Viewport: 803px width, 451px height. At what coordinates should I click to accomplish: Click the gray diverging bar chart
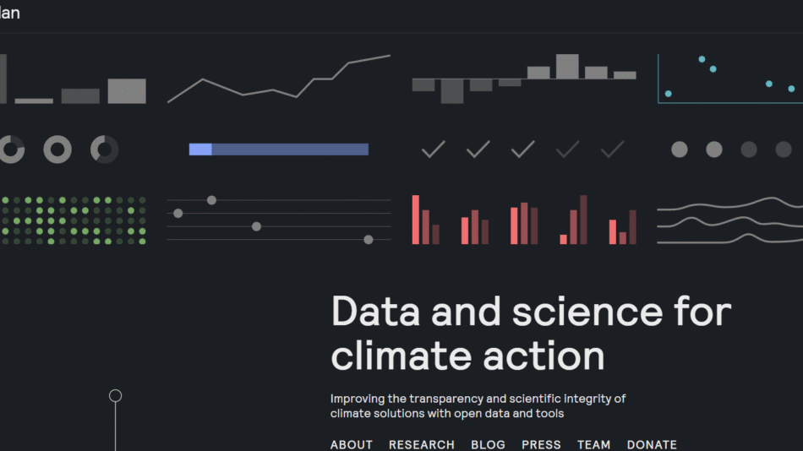pyautogui.click(x=524, y=79)
